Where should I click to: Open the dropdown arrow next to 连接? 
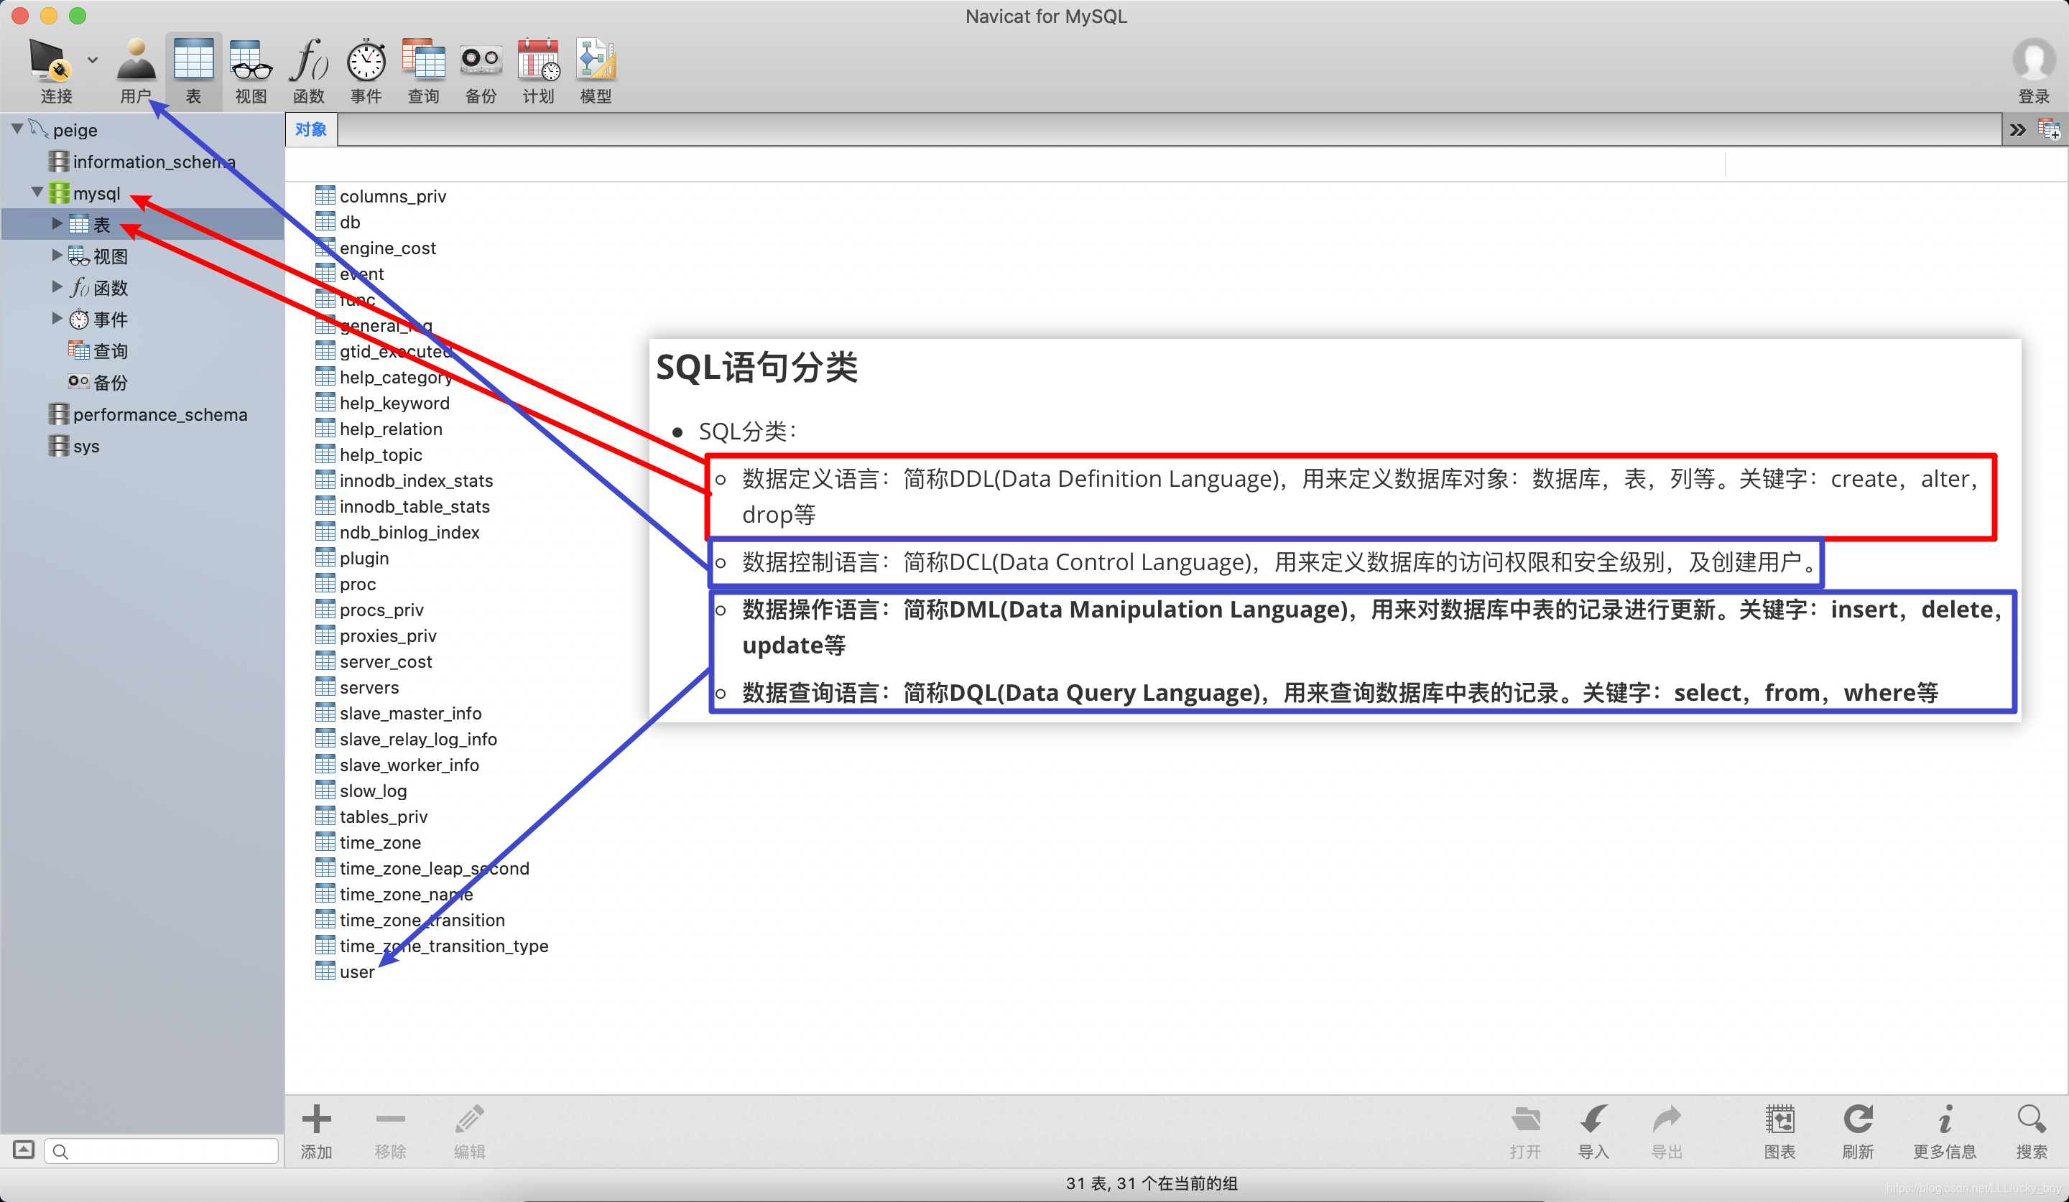(93, 60)
